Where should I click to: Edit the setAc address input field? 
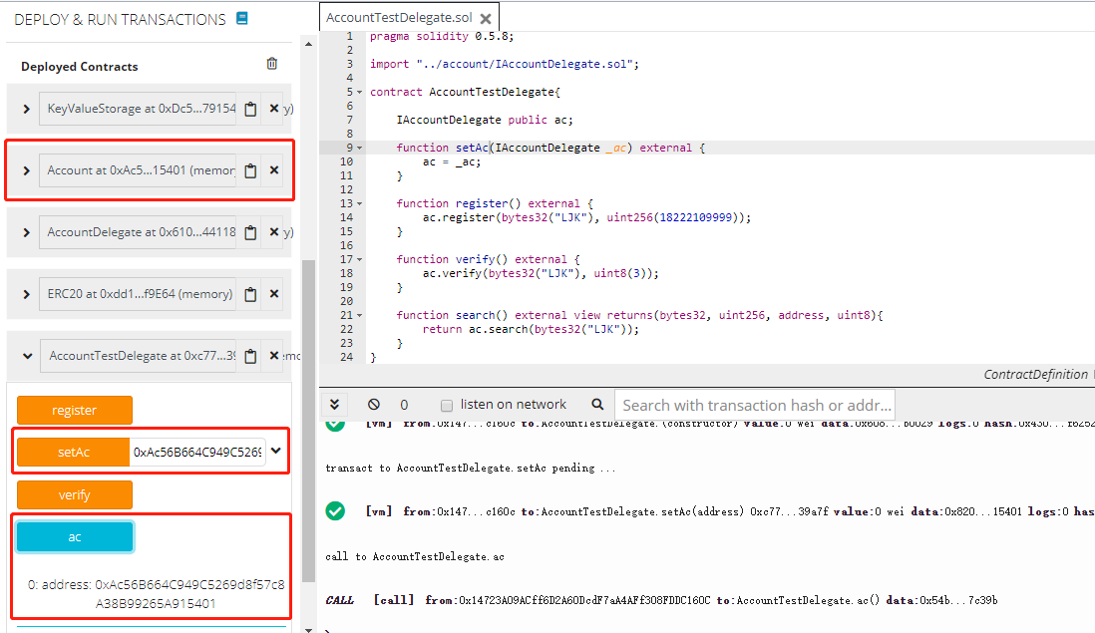click(x=197, y=453)
